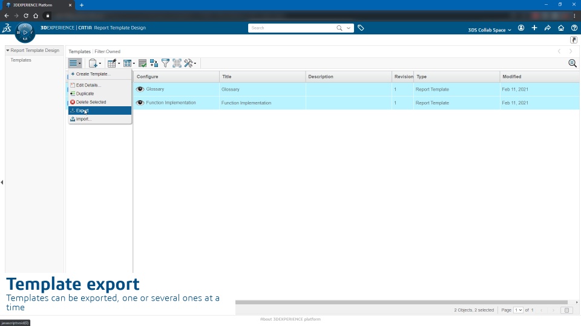
Task: Toggle eye icon for Function Implementation row
Action: click(140, 103)
